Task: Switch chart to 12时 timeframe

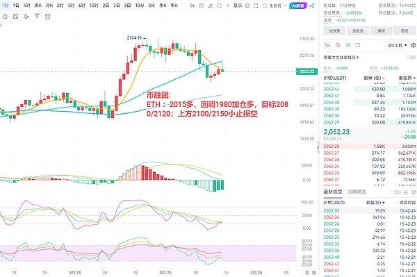Action: [x=94, y=6]
